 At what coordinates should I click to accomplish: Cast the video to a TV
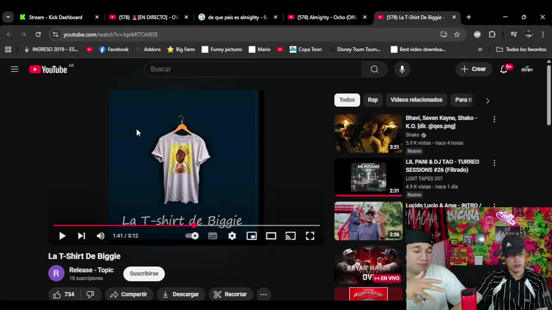290,236
